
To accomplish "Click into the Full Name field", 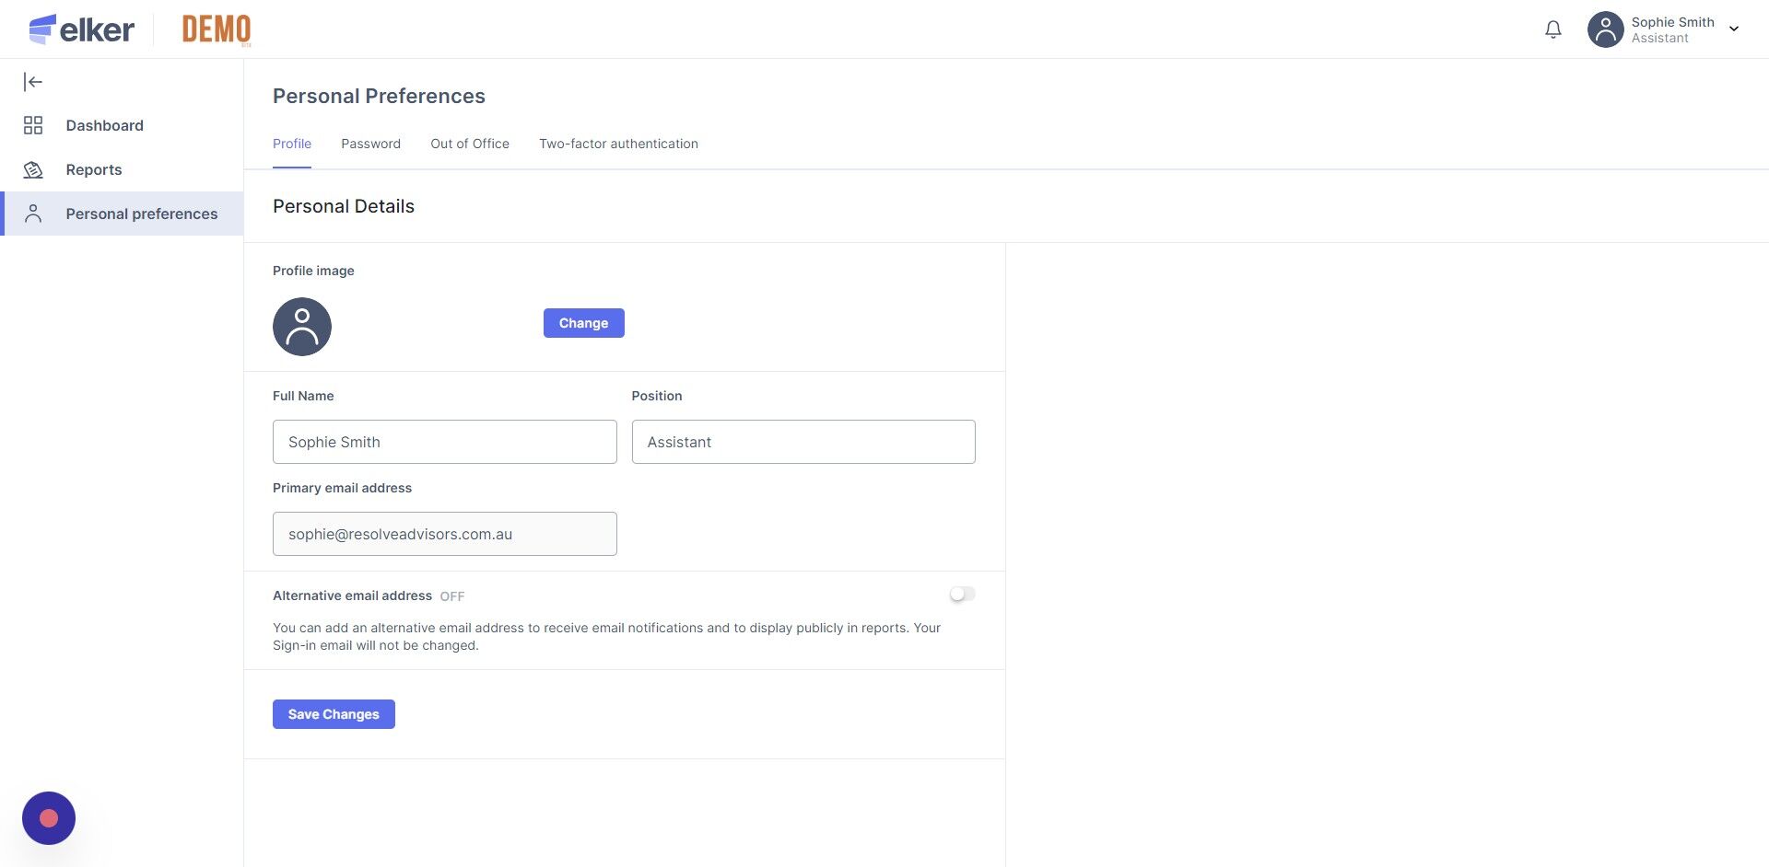I will pyautogui.click(x=444, y=442).
